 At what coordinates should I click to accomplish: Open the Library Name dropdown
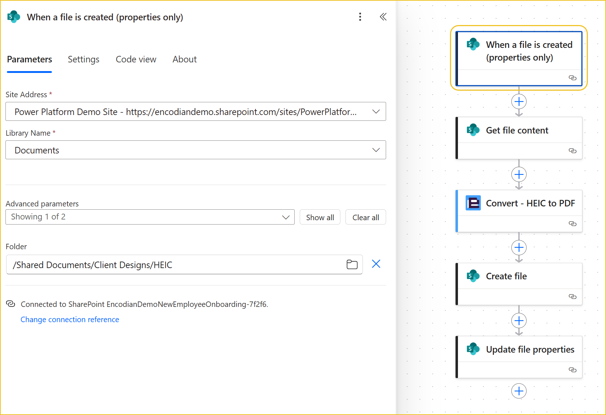(376, 150)
